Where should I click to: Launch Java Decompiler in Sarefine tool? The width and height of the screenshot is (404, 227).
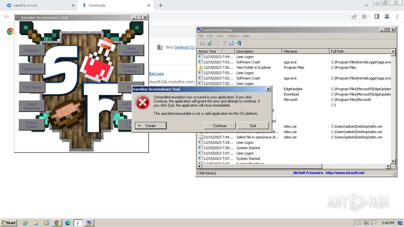[x=131, y=50]
